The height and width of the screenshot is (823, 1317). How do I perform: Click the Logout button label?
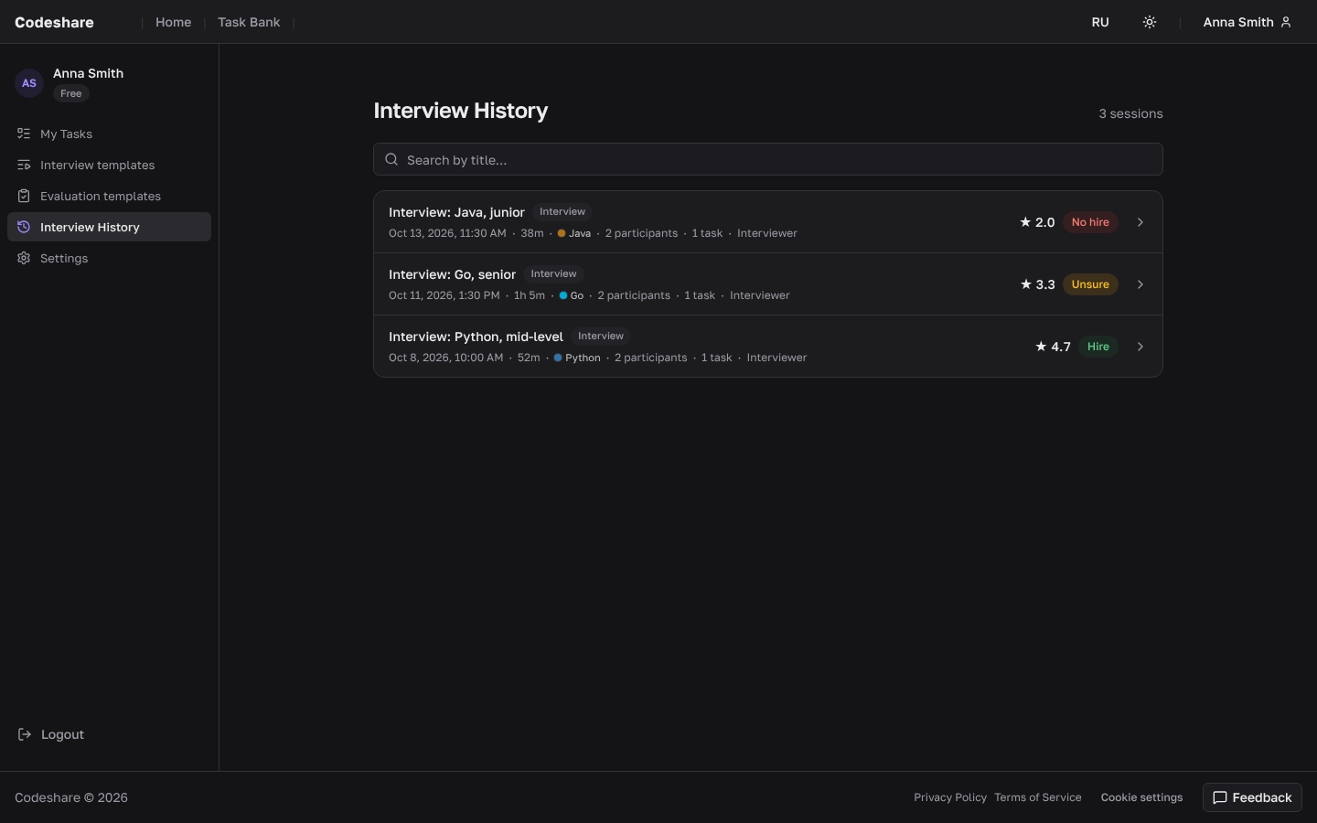(x=62, y=734)
